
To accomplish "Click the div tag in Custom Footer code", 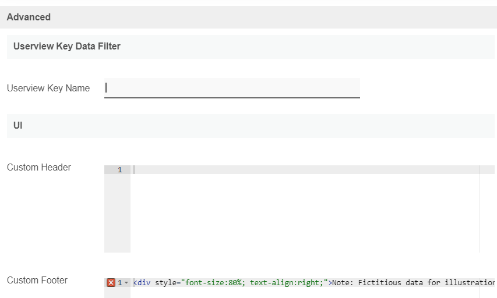I will tap(143, 283).
